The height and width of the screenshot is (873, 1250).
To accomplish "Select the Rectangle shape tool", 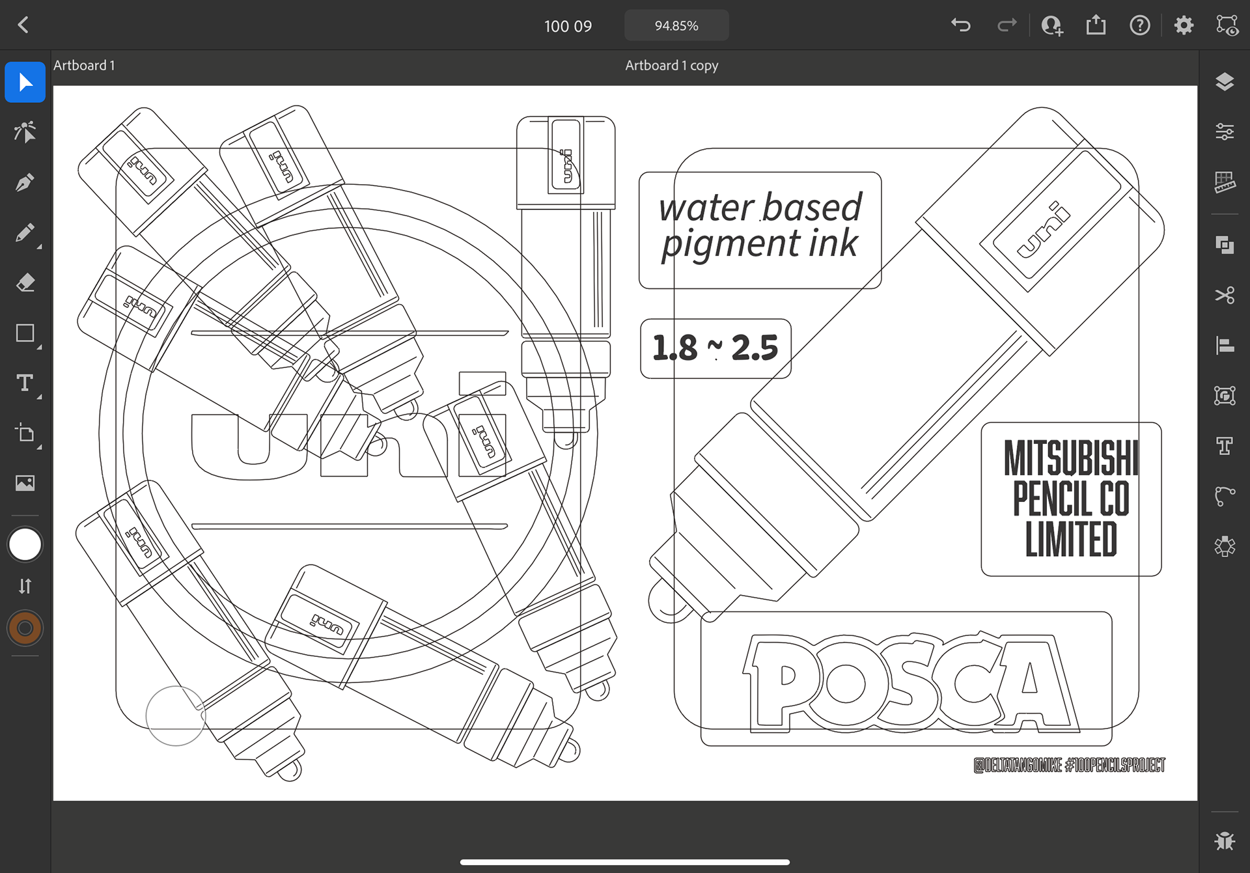I will pos(25,333).
